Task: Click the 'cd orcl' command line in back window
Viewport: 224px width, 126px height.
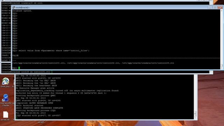Action: pos(22,3)
